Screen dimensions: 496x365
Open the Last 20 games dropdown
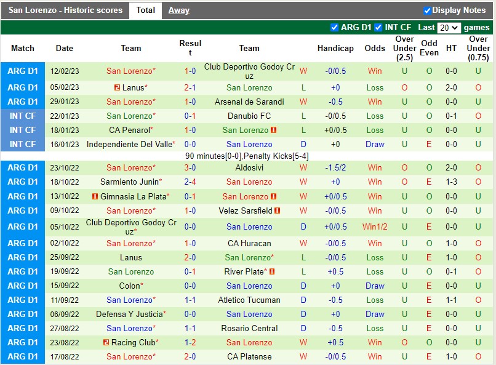tap(449, 28)
